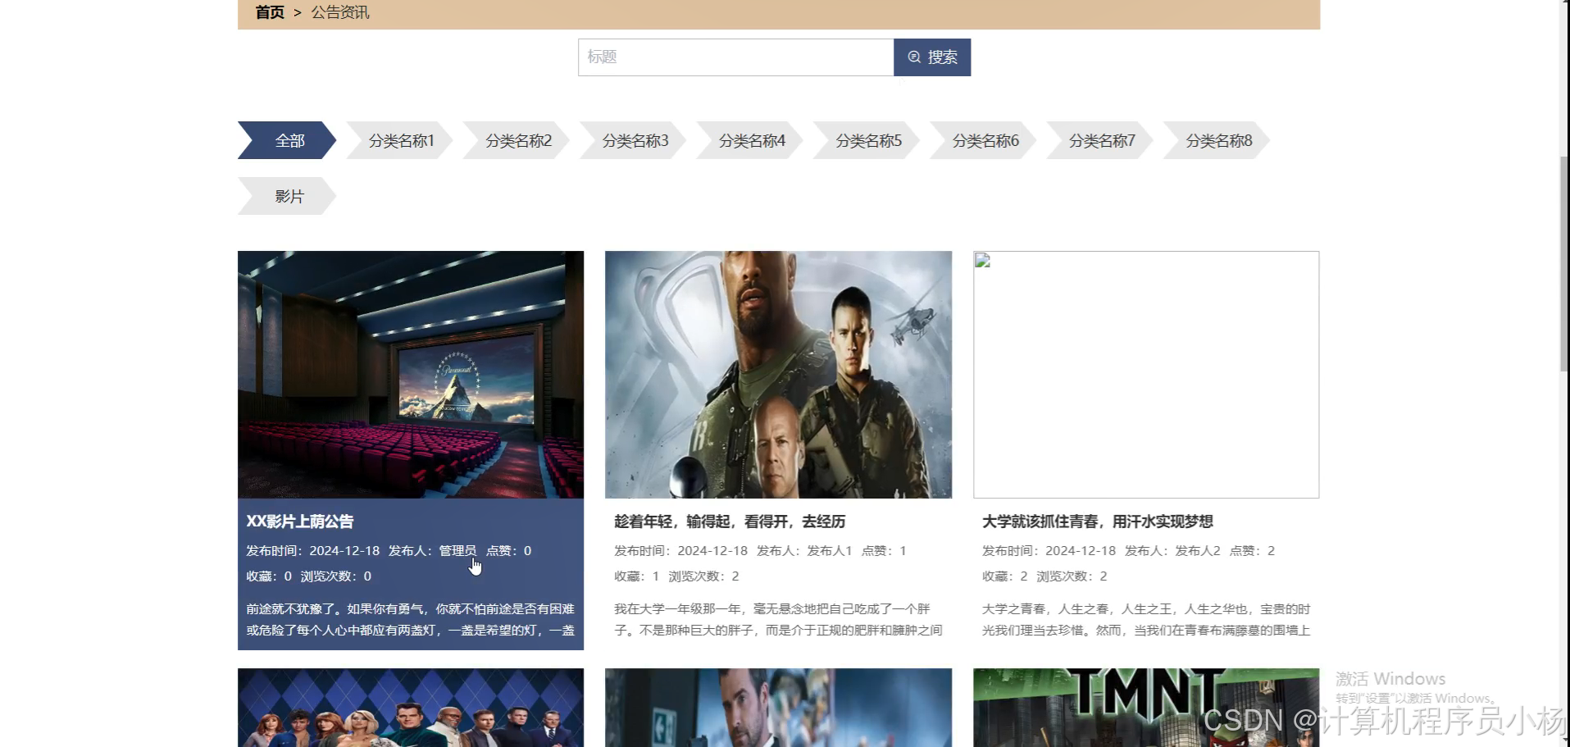Select the 影片 category tab
Viewport: 1570px width, 747px height.
(287, 196)
